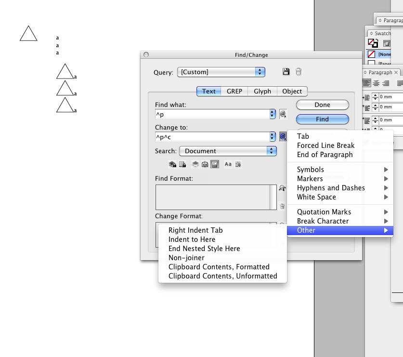Choose End of Paragraph menu item
The image size is (403, 357).
tap(340, 155)
